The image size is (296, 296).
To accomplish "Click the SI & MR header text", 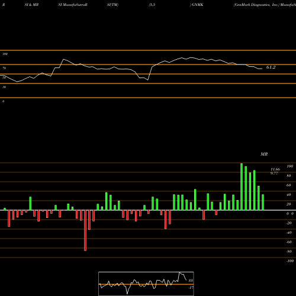I will pos(31,5).
